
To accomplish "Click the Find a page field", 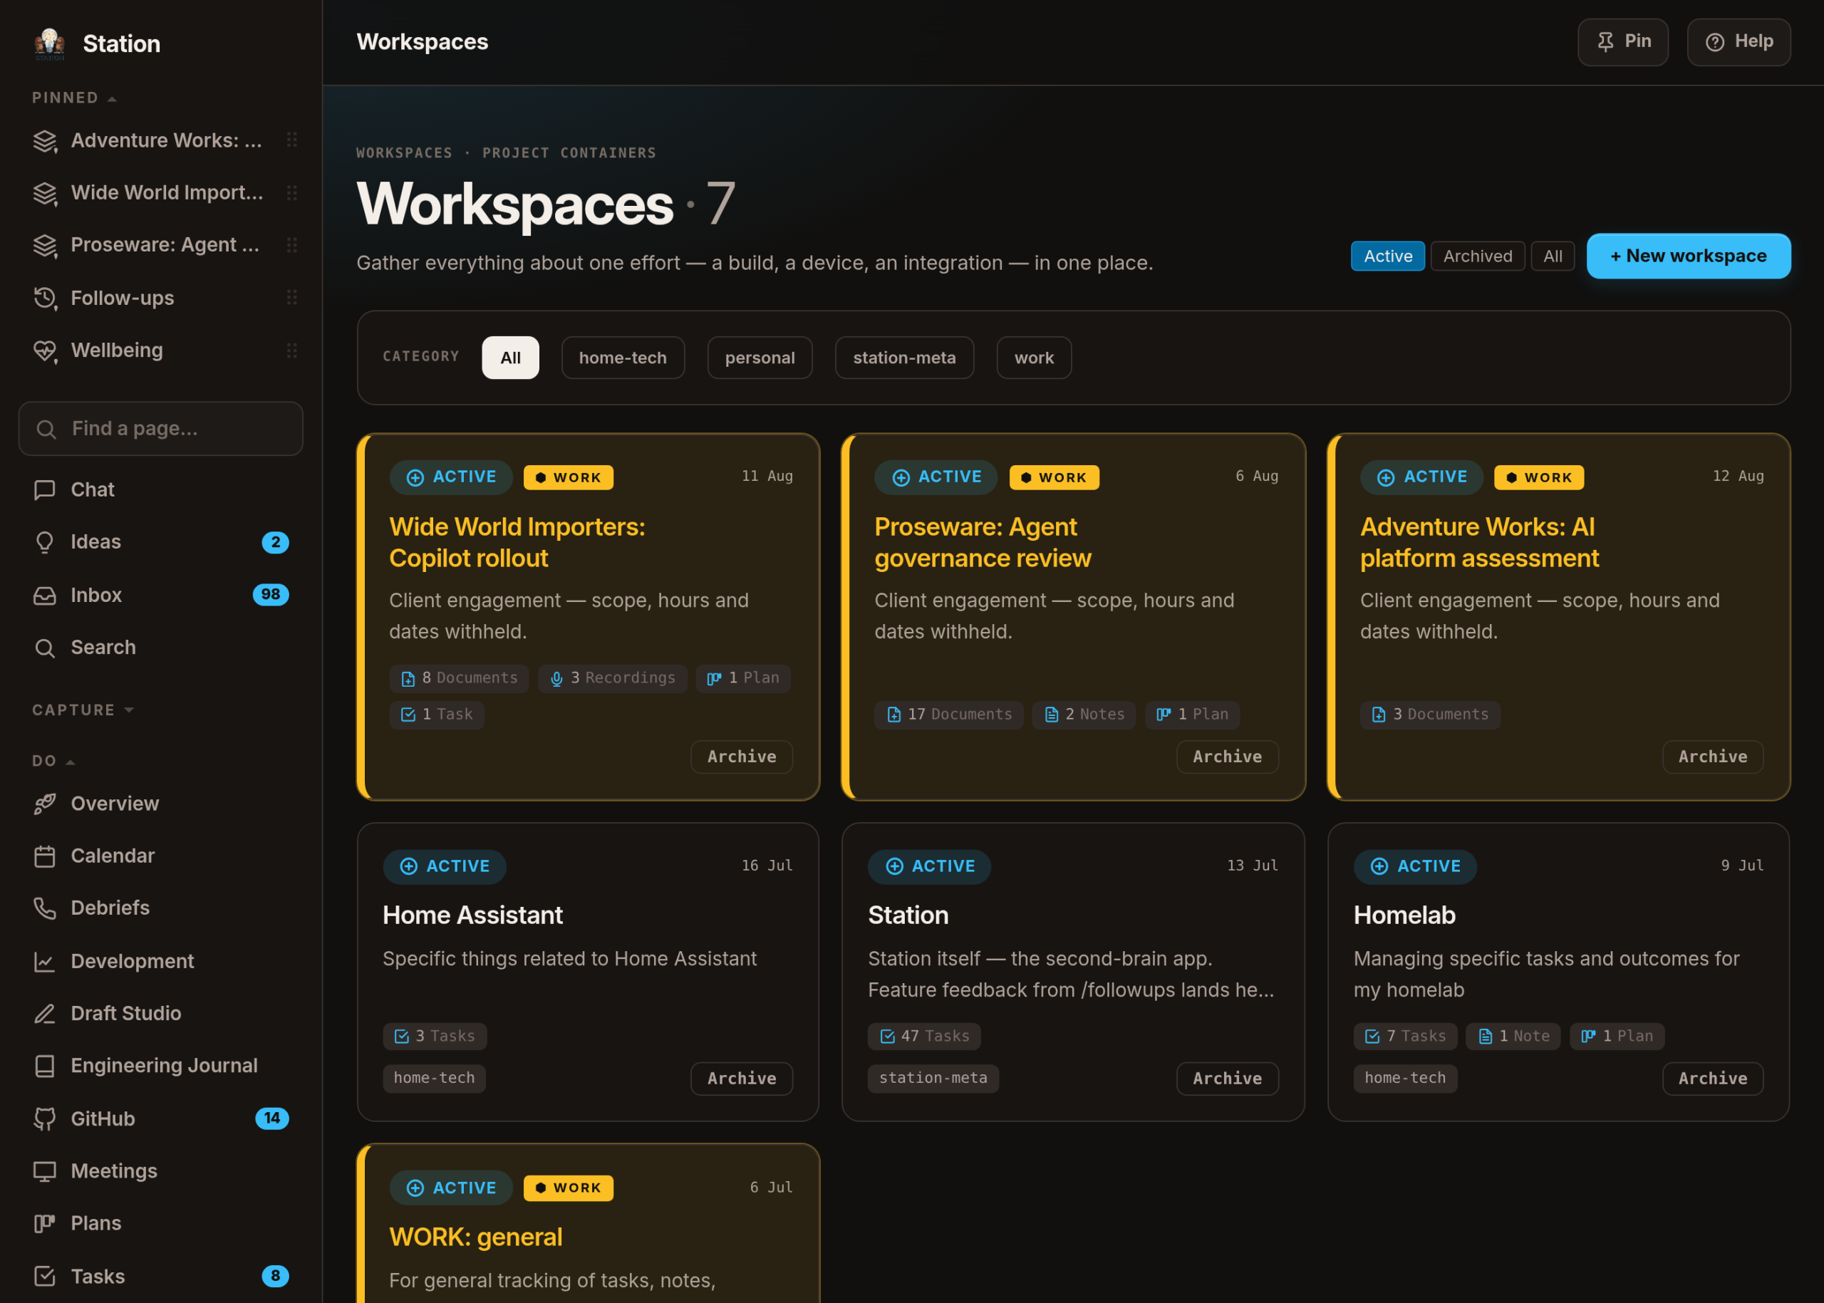I will [160, 428].
